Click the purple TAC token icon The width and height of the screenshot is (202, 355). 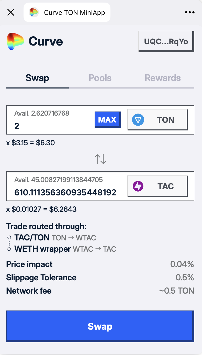tap(138, 186)
